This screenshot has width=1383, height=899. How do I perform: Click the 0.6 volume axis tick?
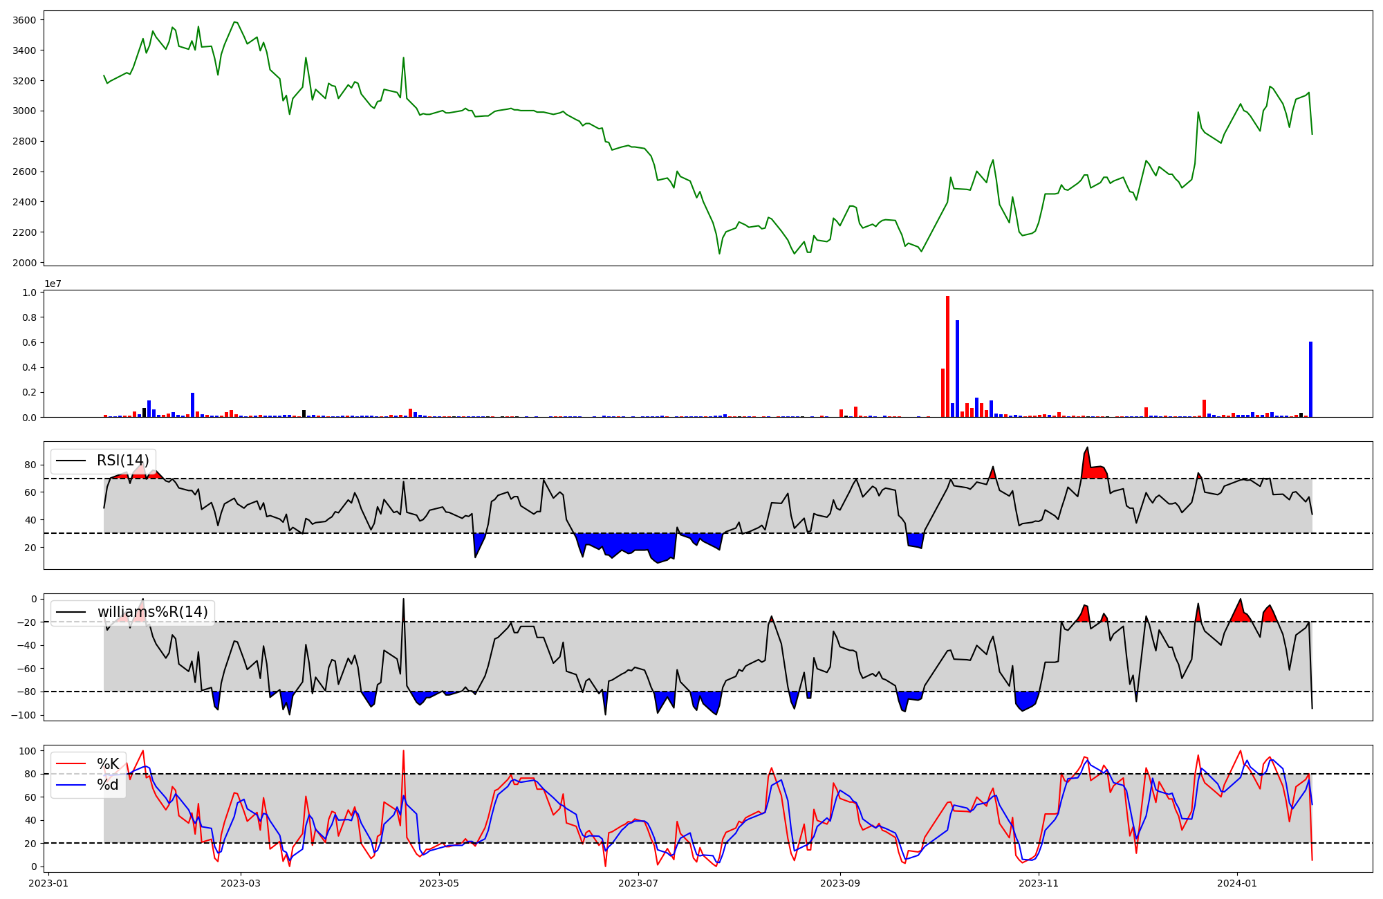pyautogui.click(x=29, y=342)
